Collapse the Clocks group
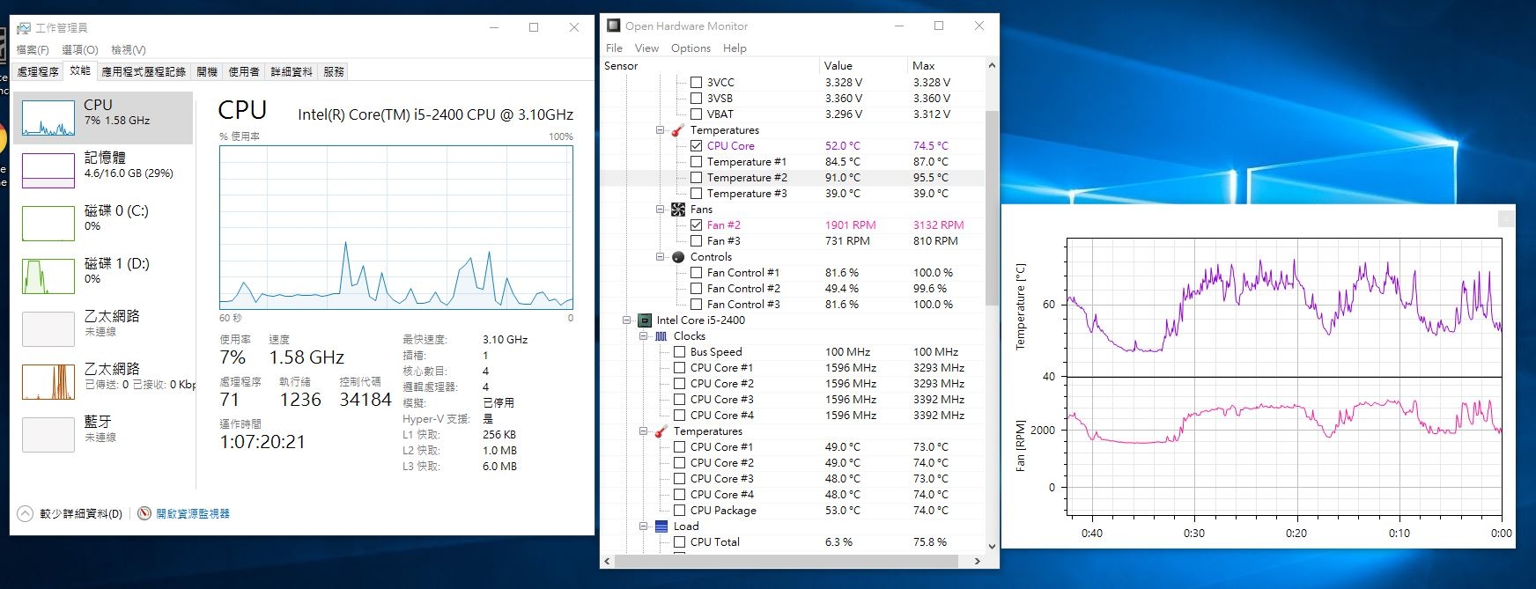 [643, 336]
